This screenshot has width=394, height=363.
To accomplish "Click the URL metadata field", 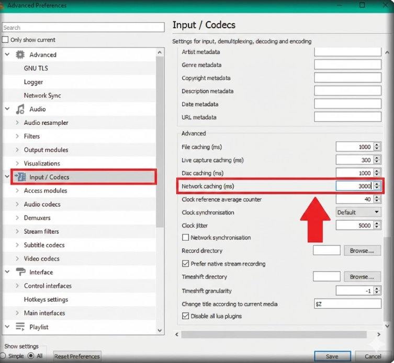I will [x=347, y=116].
